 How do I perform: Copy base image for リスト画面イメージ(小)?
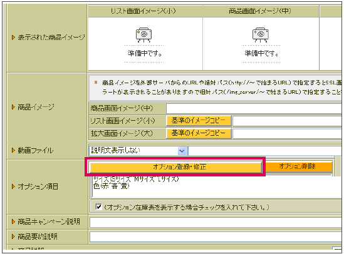(x=199, y=121)
